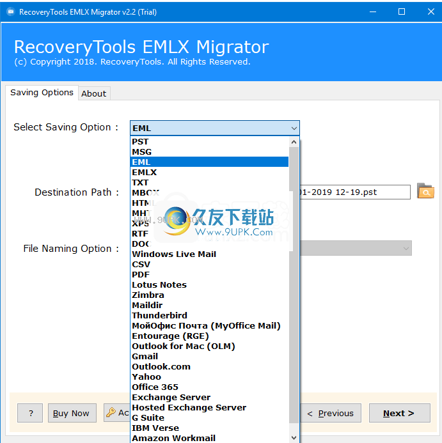Select Entourage (RGE) option
The width and height of the screenshot is (442, 443).
(210, 336)
